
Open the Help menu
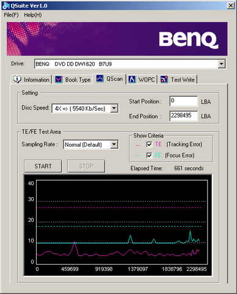tap(33, 15)
